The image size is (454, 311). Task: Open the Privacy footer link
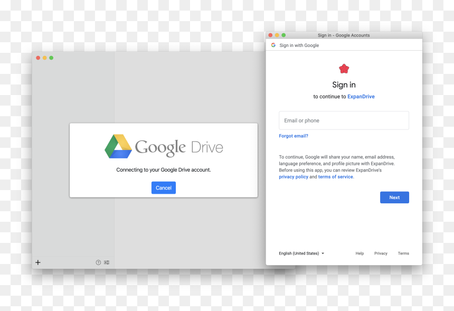coord(381,253)
